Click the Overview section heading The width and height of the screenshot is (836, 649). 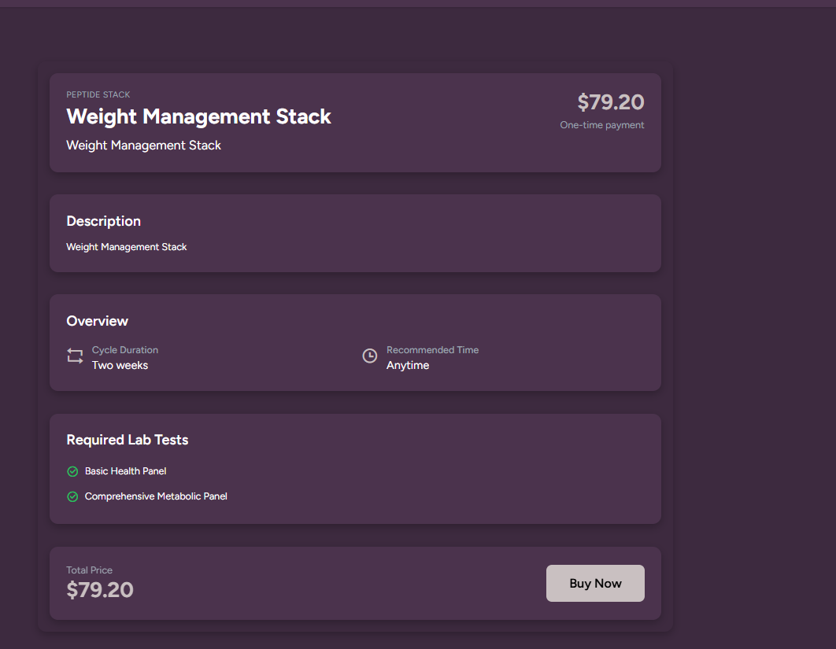pos(97,321)
